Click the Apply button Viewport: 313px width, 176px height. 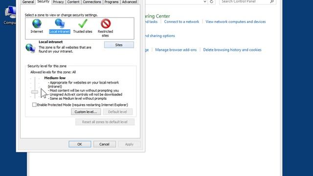[x=129, y=144]
